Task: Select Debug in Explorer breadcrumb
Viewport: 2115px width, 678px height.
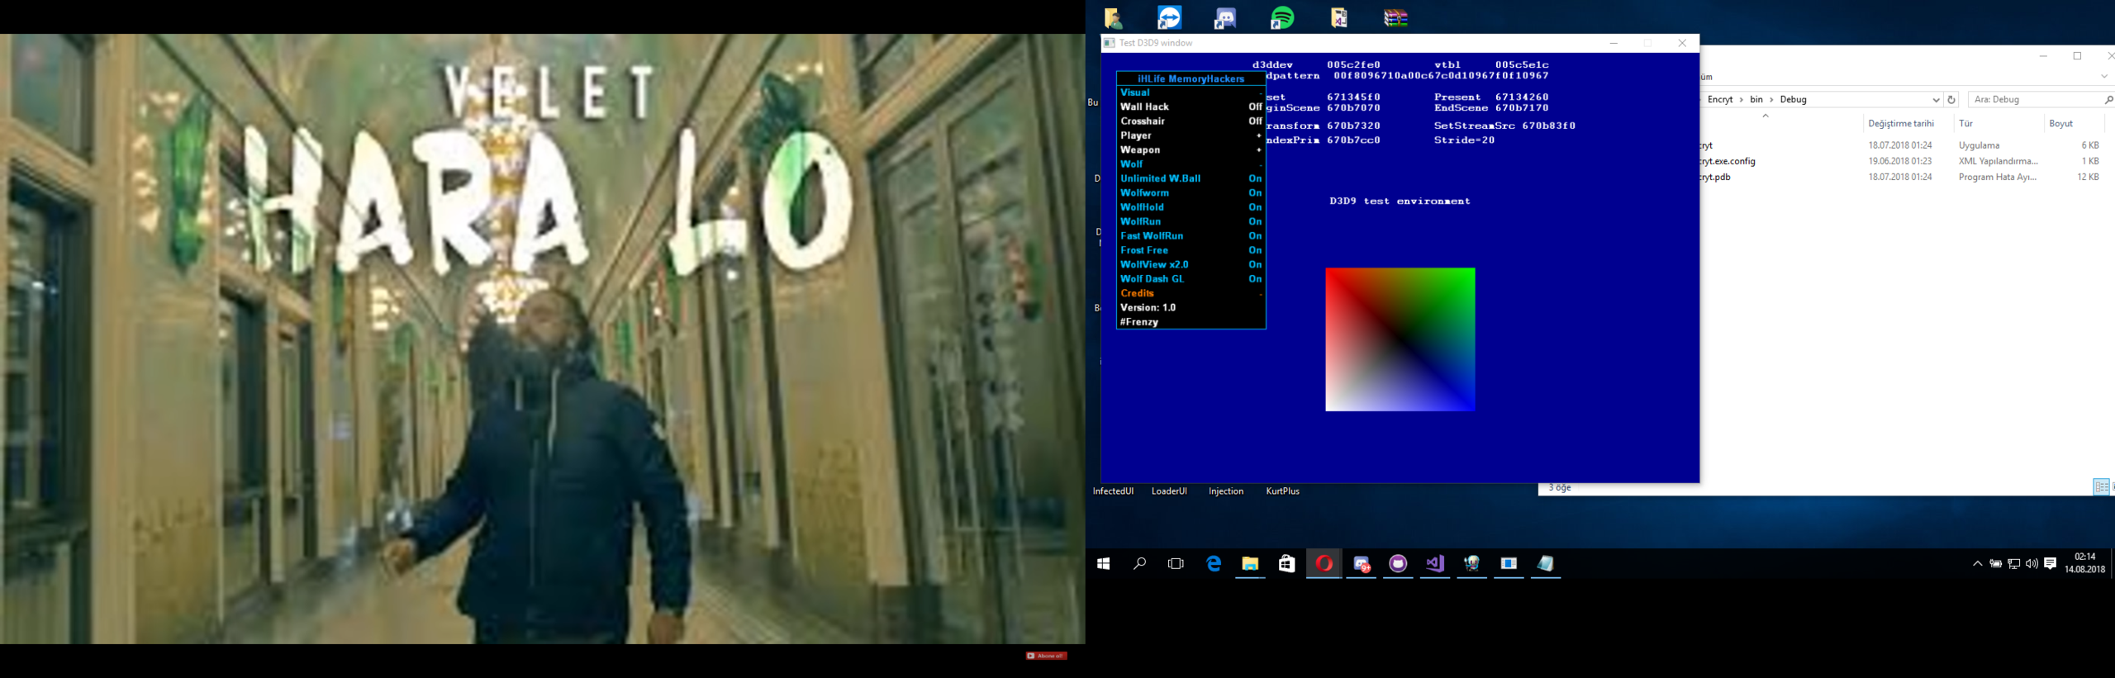Action: click(1793, 99)
